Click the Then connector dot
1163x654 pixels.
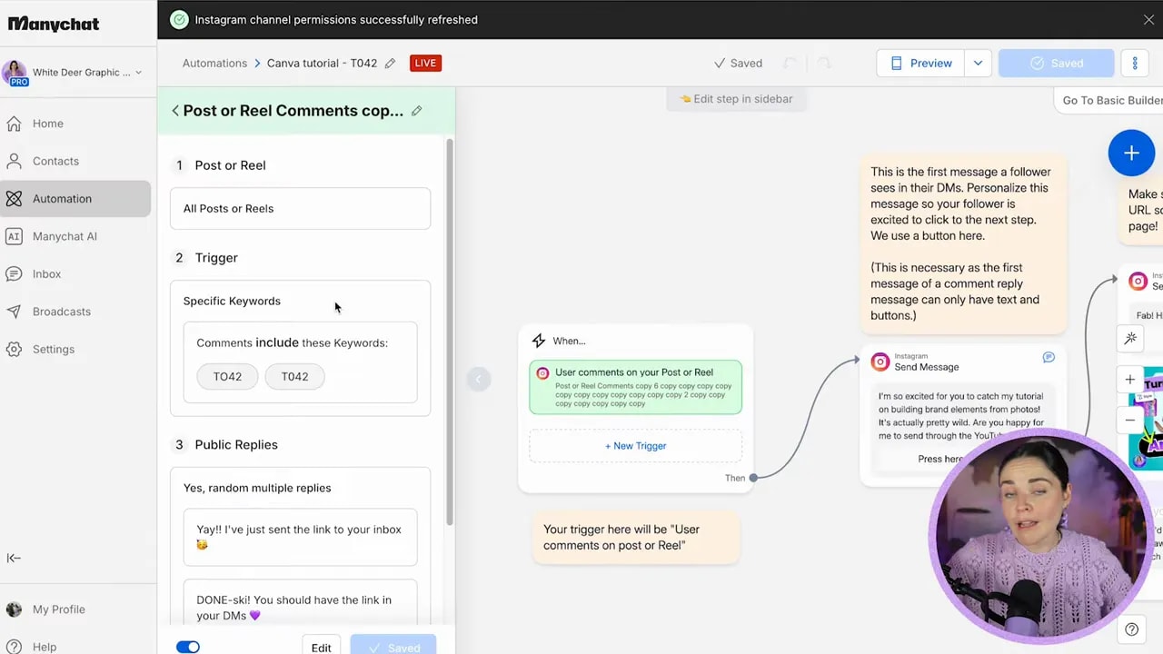click(x=753, y=478)
